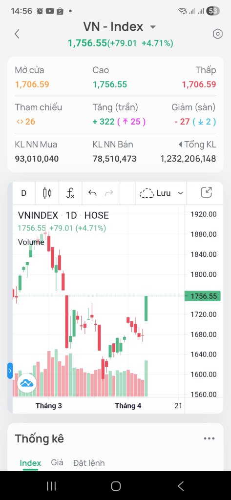Image resolution: width=231 pixels, height=500 pixels.
Task: Tap the 1756.55 price label on axis
Action: (x=203, y=296)
